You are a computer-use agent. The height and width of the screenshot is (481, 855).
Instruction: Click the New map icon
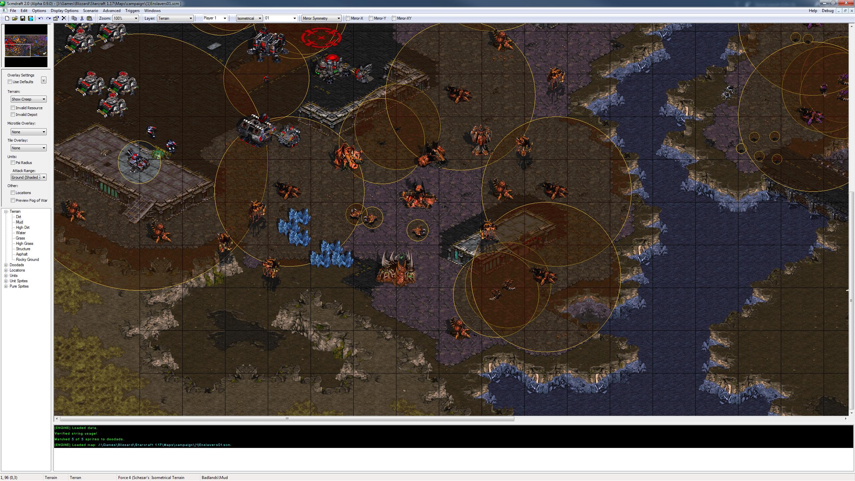point(7,18)
